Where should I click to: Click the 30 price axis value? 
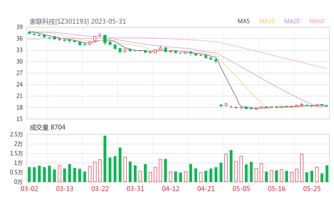pos(19,62)
